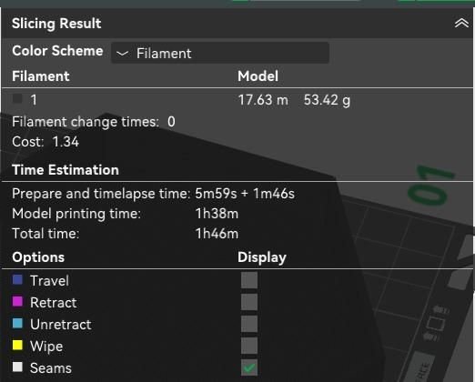Click the Filament column header

(x=41, y=76)
